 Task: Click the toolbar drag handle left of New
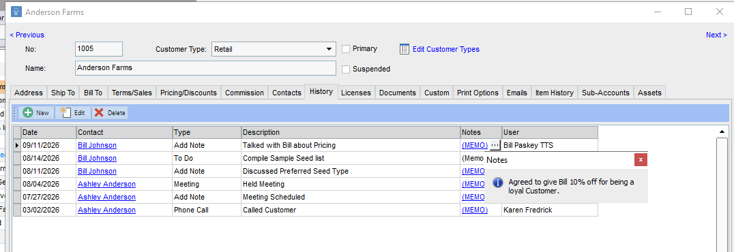(x=16, y=112)
